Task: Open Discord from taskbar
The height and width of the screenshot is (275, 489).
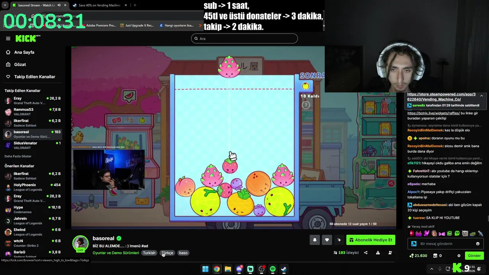Action: (239, 269)
